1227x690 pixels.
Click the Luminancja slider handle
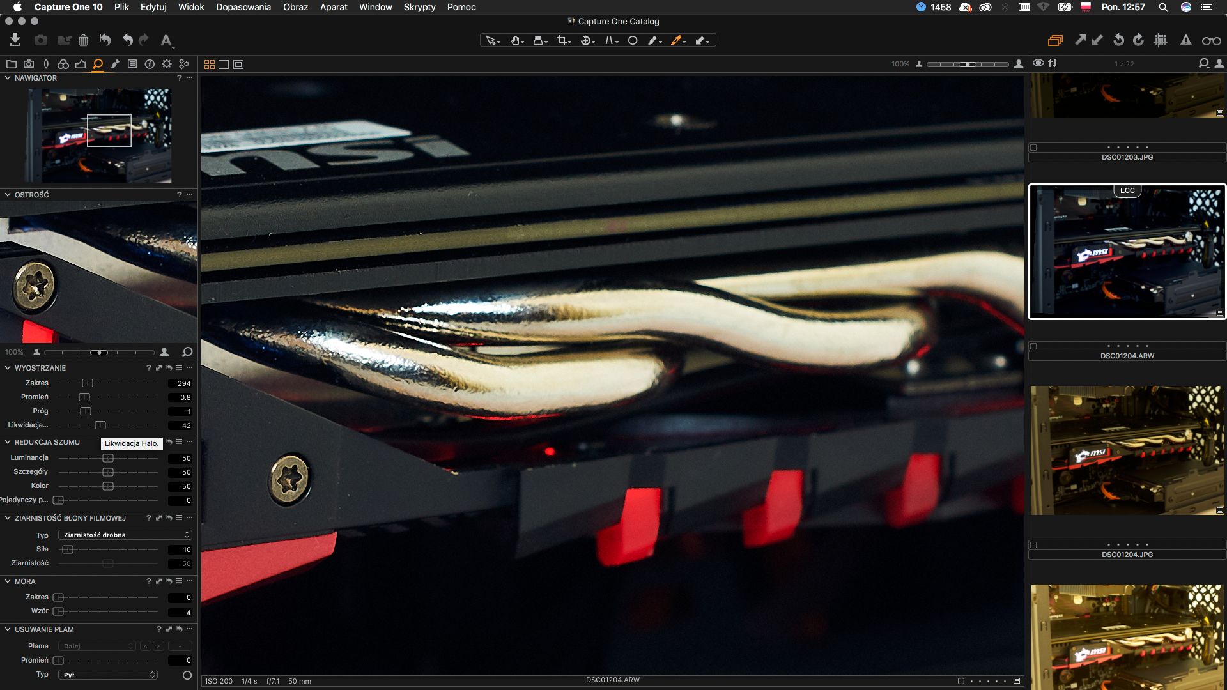[108, 458]
